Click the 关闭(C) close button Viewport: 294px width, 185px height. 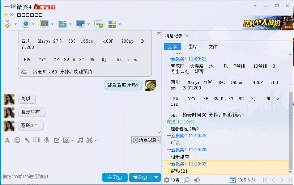(x=115, y=177)
